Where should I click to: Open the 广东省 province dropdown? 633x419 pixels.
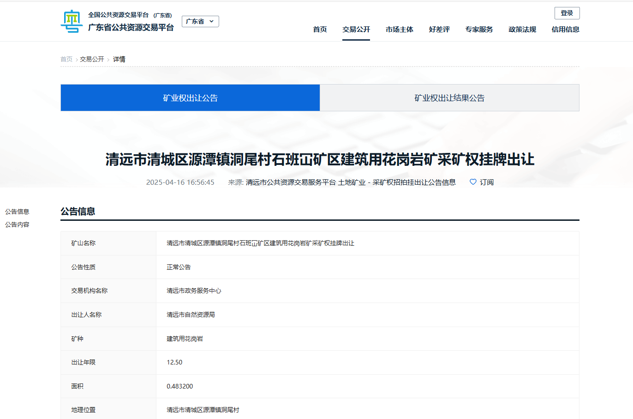point(200,21)
